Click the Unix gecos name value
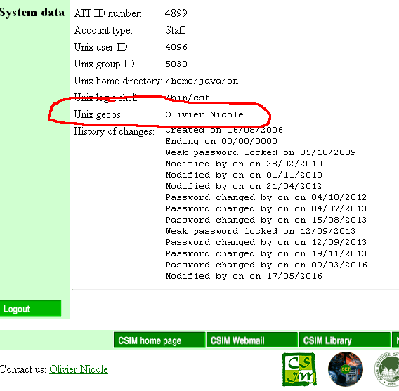 (204, 114)
